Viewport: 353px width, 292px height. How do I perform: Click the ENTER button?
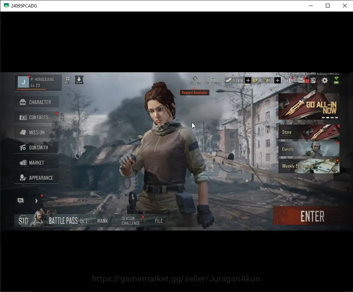312,216
